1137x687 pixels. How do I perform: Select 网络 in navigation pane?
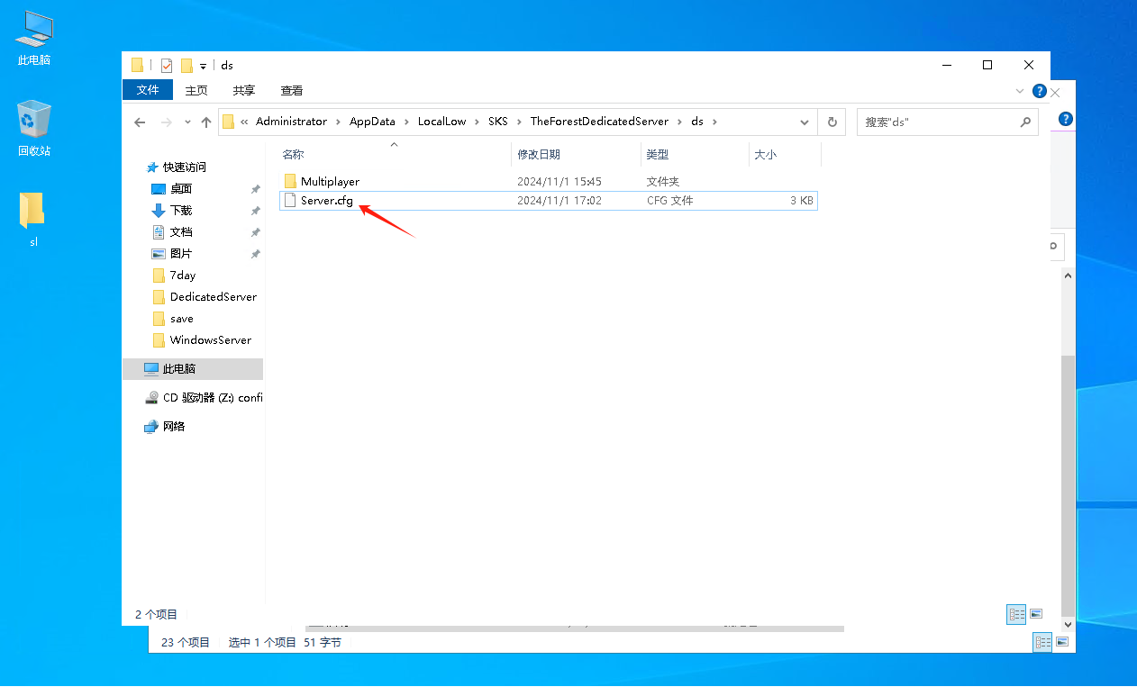click(x=174, y=427)
